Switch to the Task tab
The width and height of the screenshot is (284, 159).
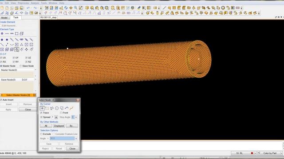click(16, 18)
